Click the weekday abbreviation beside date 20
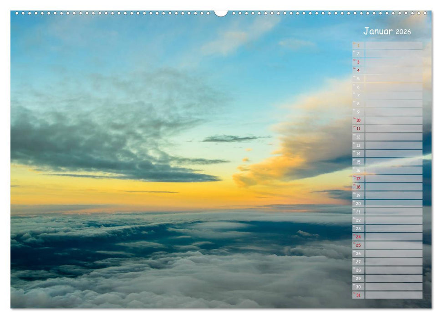The height and width of the screenshot is (319, 442). click(354, 202)
